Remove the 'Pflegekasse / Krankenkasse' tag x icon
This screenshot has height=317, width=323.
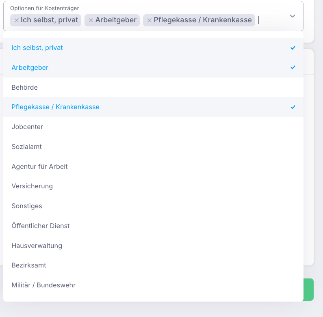coord(150,20)
